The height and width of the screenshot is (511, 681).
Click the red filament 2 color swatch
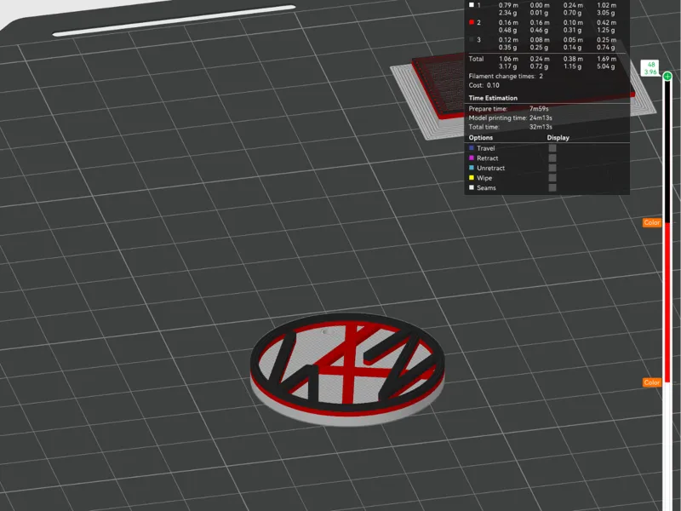click(472, 22)
